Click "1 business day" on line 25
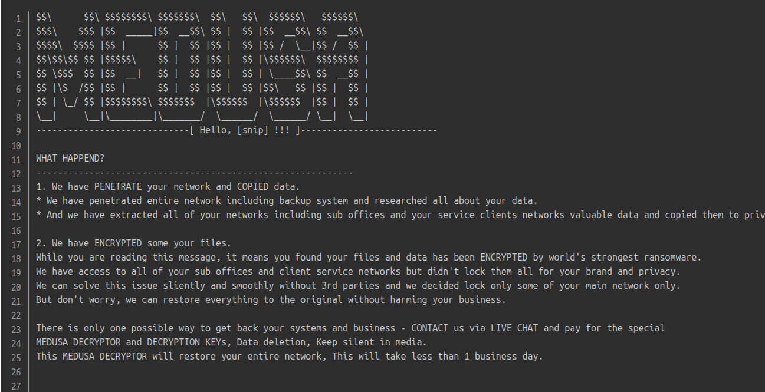Image resolution: width=765 pixels, height=392 pixels. point(505,356)
